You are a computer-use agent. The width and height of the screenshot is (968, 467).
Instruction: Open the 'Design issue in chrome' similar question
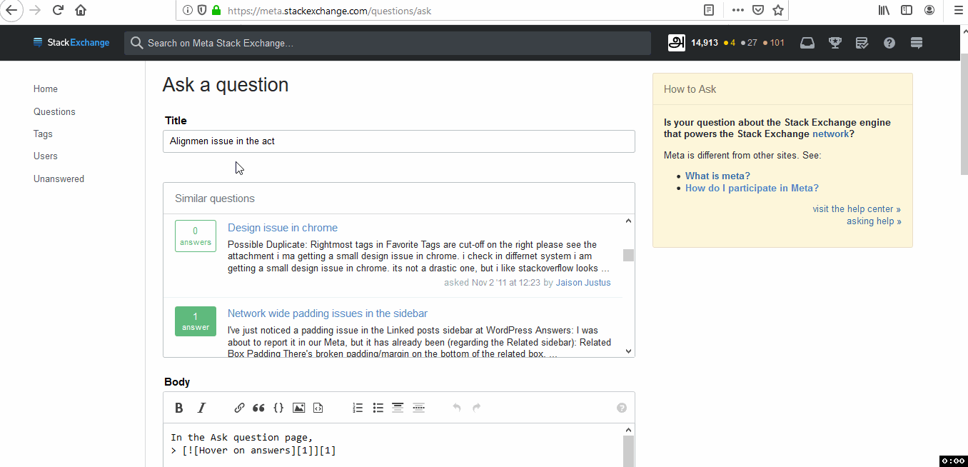coord(282,227)
